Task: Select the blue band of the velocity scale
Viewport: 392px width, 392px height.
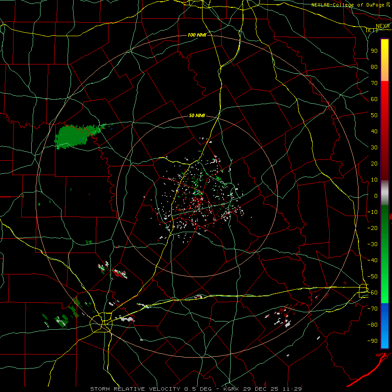Action: 385,325
